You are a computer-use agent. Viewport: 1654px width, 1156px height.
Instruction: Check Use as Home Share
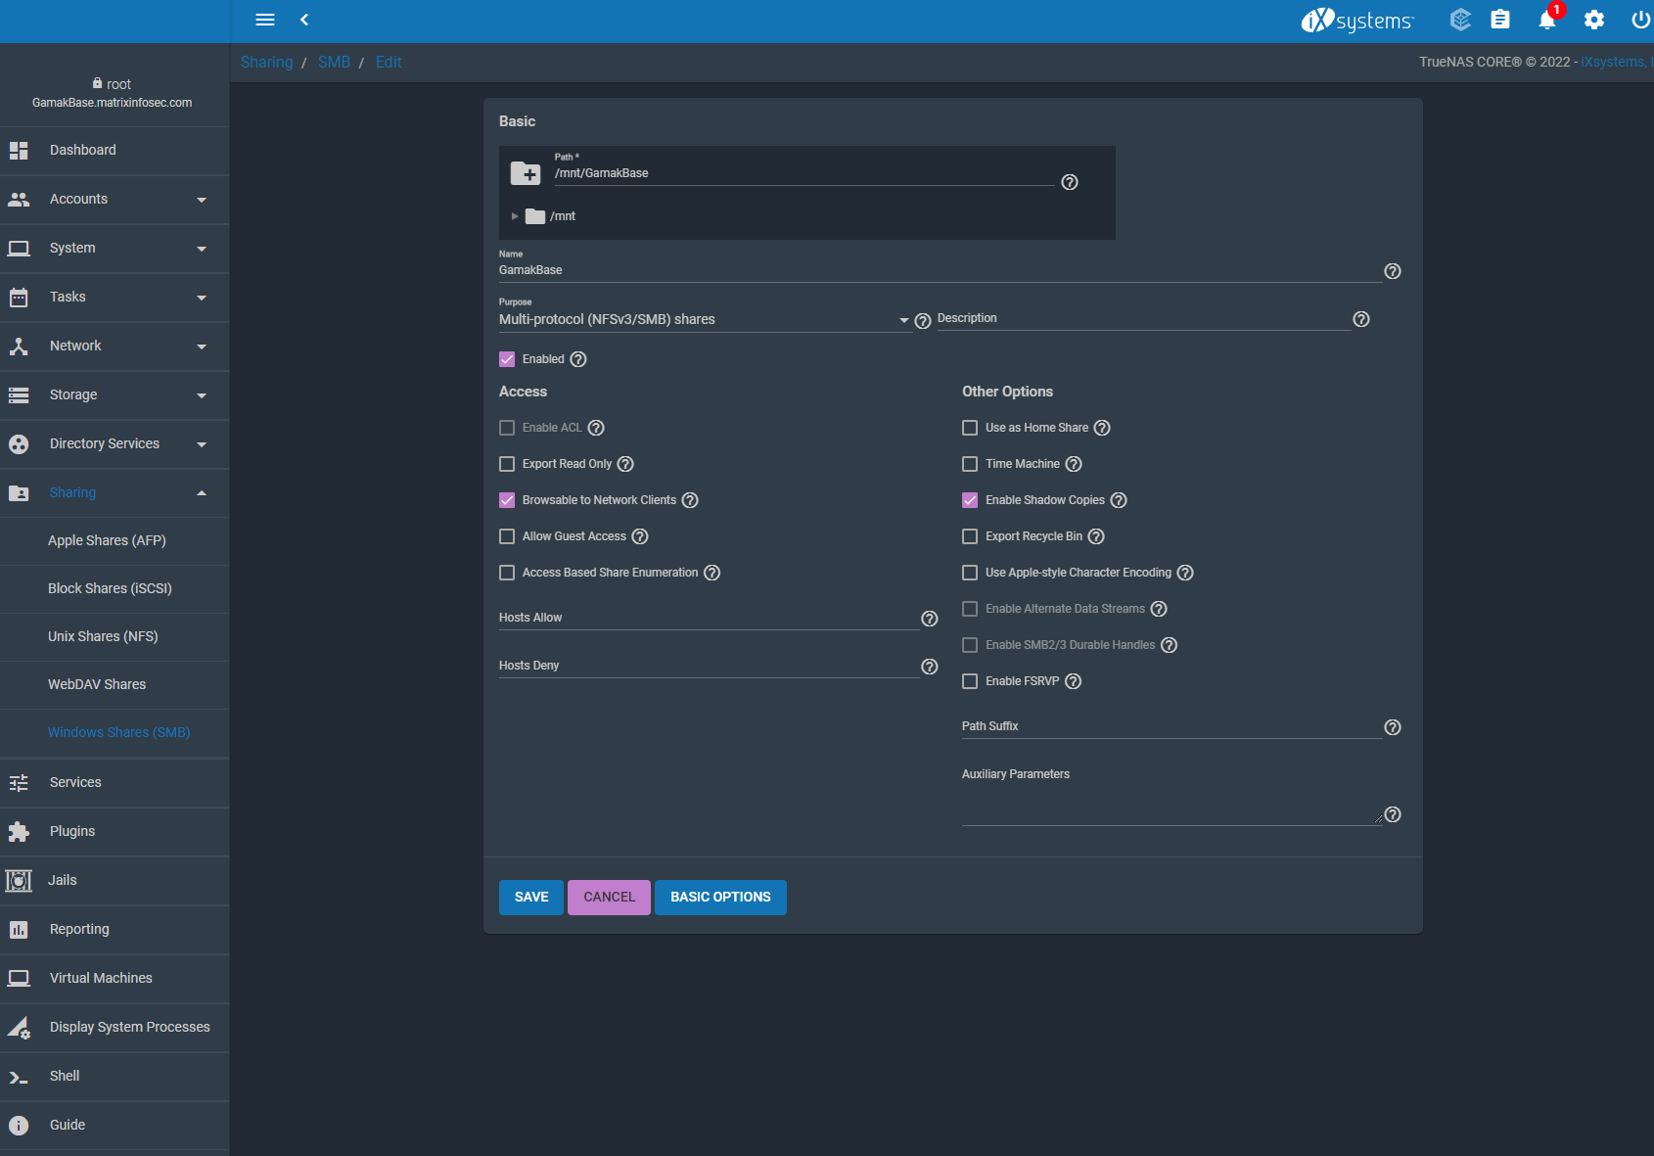tap(970, 428)
